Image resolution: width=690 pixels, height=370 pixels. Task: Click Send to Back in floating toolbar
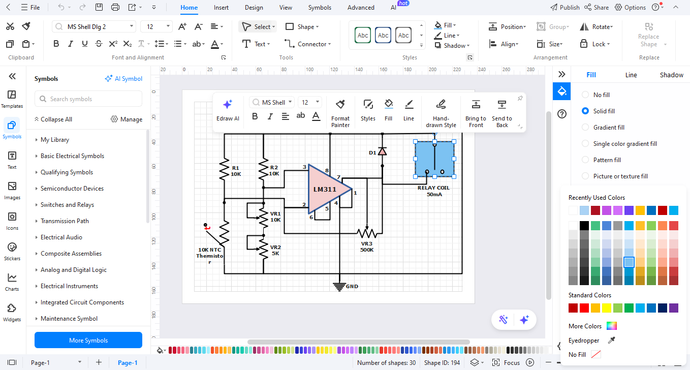(502, 113)
